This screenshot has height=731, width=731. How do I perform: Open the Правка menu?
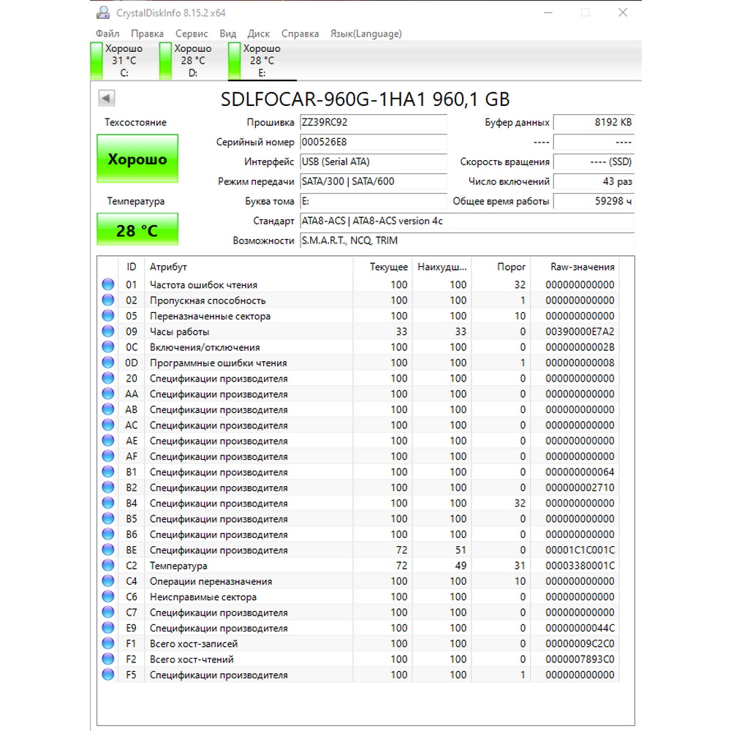[148, 34]
